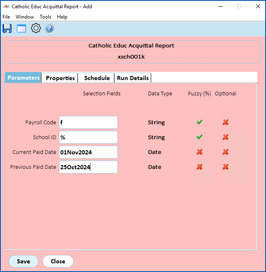266x272 pixels.
Task: Click the Save floppy disk toolbar icon
Action: 7,28
